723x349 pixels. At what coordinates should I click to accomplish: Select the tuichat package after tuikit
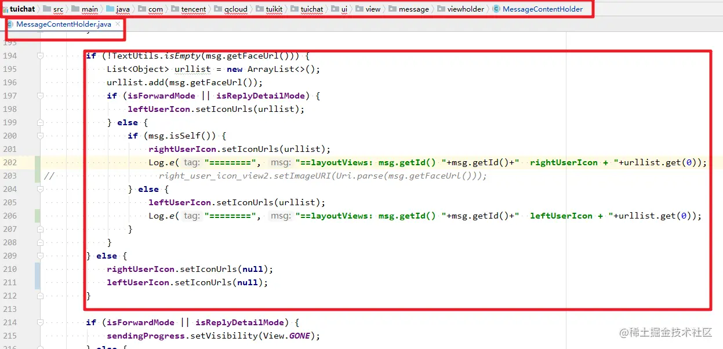click(x=307, y=9)
